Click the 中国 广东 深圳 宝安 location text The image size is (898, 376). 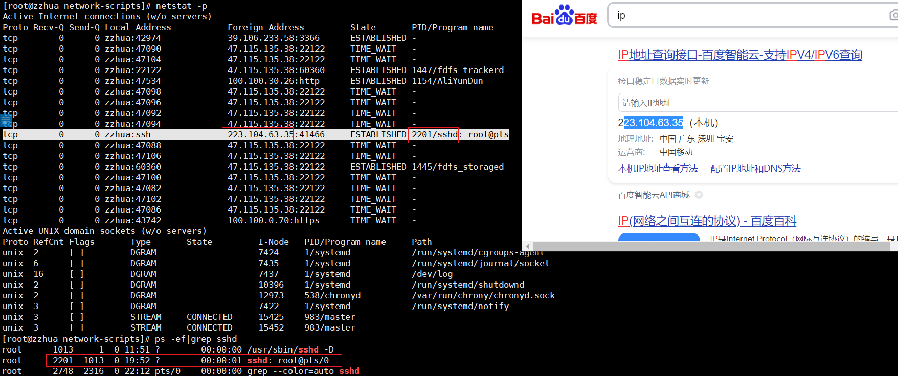pos(697,139)
